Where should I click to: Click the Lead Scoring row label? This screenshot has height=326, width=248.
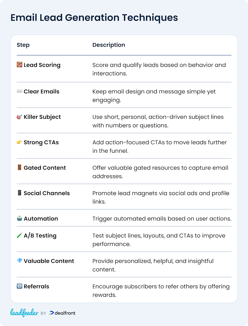pyautogui.click(x=42, y=65)
